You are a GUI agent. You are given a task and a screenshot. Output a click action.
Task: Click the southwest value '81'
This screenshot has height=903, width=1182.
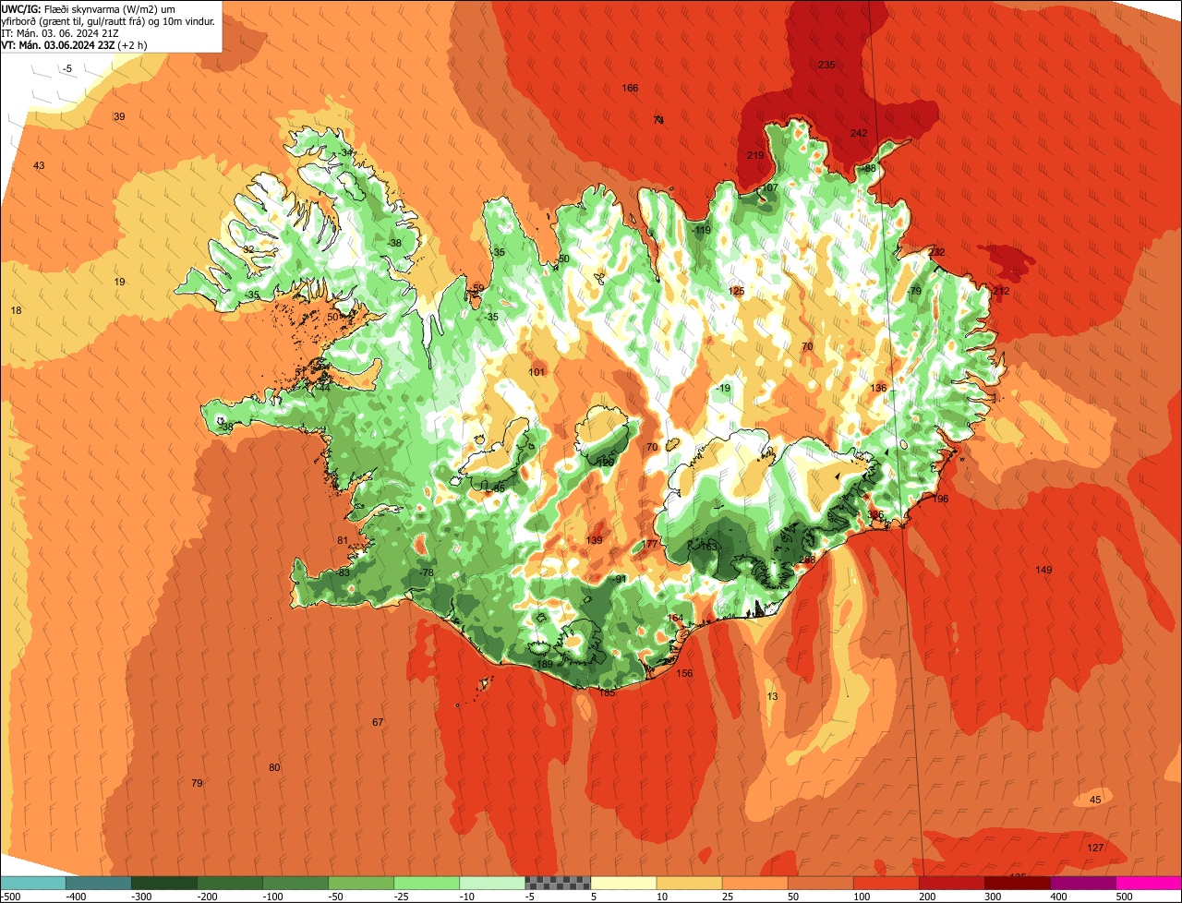pyautogui.click(x=343, y=540)
